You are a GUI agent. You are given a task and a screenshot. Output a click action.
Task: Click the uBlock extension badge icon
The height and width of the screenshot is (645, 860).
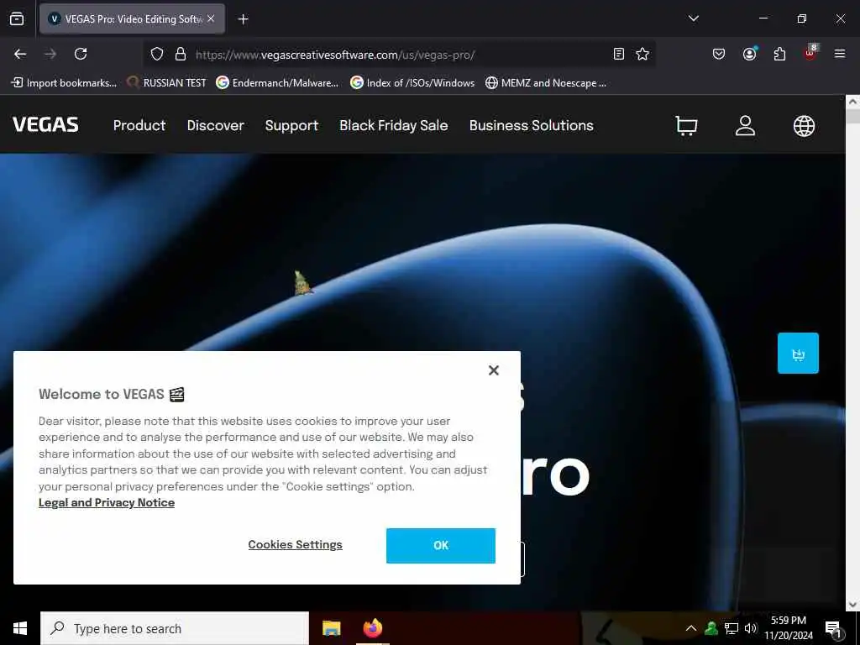pos(810,53)
